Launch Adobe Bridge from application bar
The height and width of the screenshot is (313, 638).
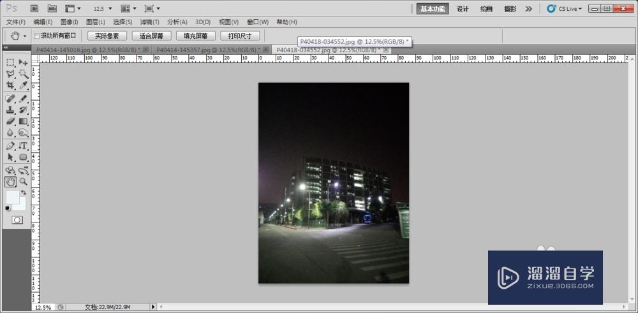tap(34, 8)
